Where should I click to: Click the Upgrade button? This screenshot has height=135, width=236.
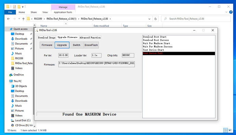tap(62, 45)
